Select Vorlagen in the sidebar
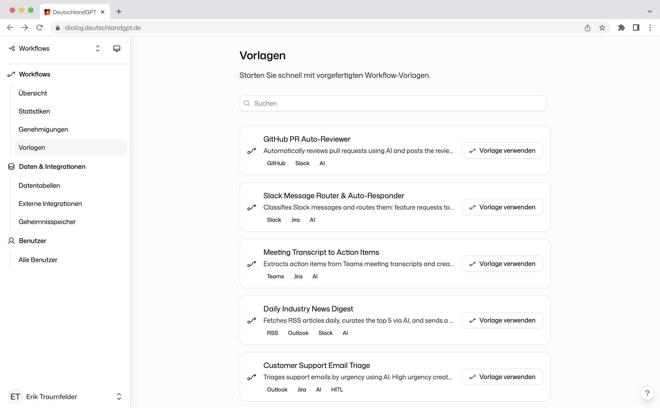Screen dimensions: 660x408 [x=70, y=147]
